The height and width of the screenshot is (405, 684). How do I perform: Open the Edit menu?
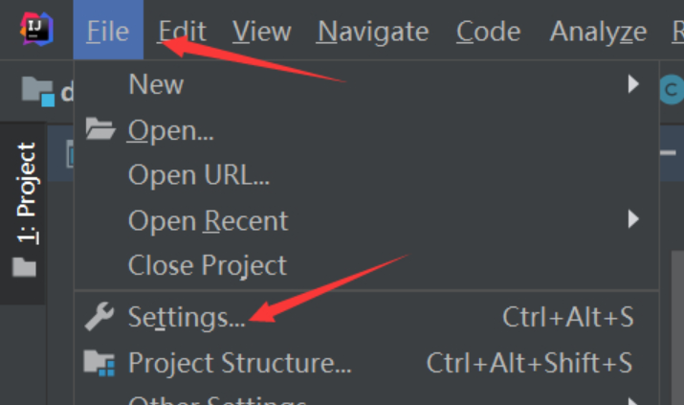(181, 32)
